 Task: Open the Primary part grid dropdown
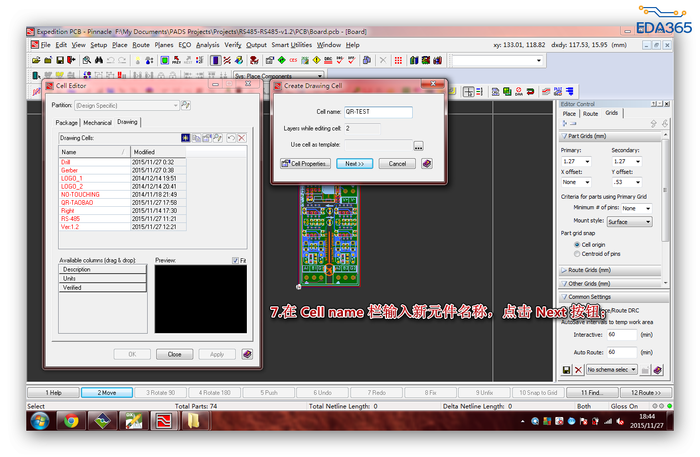[x=587, y=162]
